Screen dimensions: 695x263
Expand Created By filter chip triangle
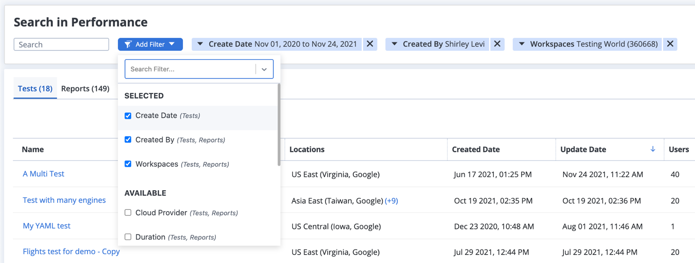(x=394, y=44)
